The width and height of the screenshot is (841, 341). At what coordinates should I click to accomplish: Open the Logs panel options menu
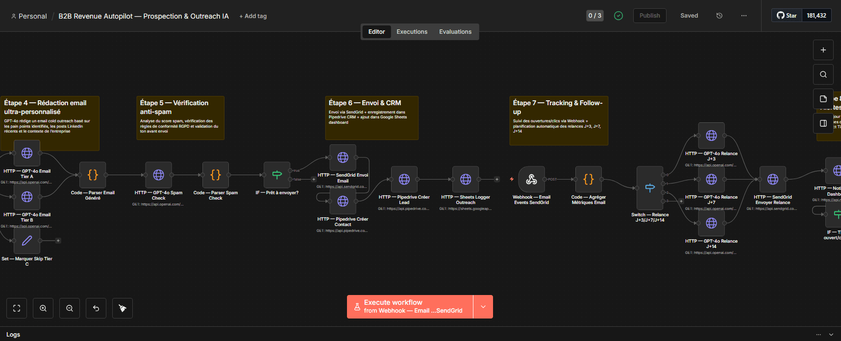point(818,335)
